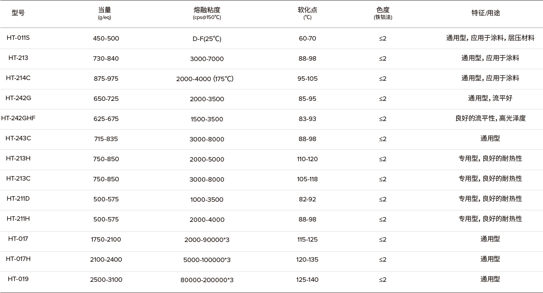Click softening point 82-92

pos(307,200)
